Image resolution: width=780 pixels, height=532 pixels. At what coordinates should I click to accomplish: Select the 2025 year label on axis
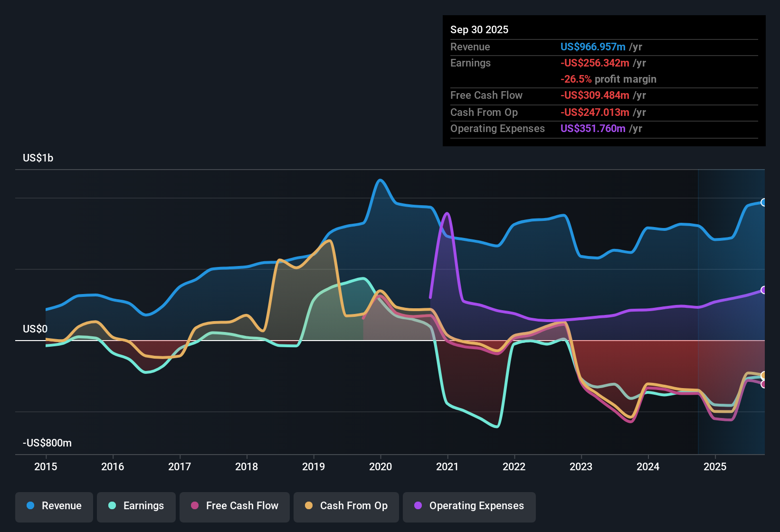[x=716, y=467]
